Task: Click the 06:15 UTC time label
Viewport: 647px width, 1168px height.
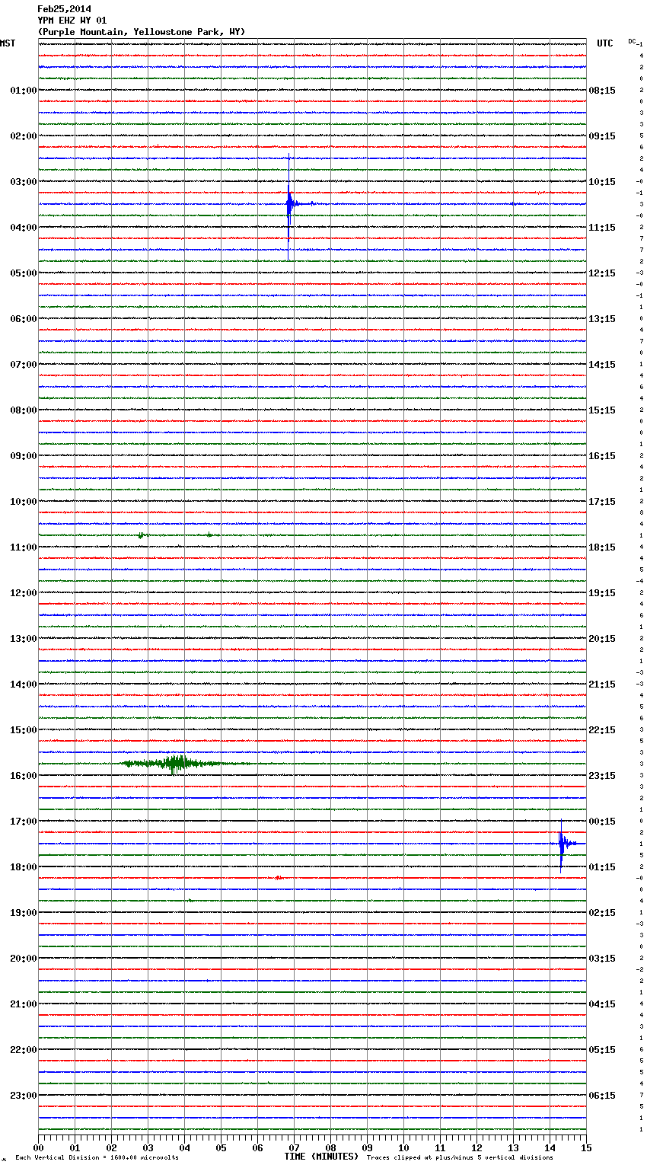Action: coord(602,1096)
